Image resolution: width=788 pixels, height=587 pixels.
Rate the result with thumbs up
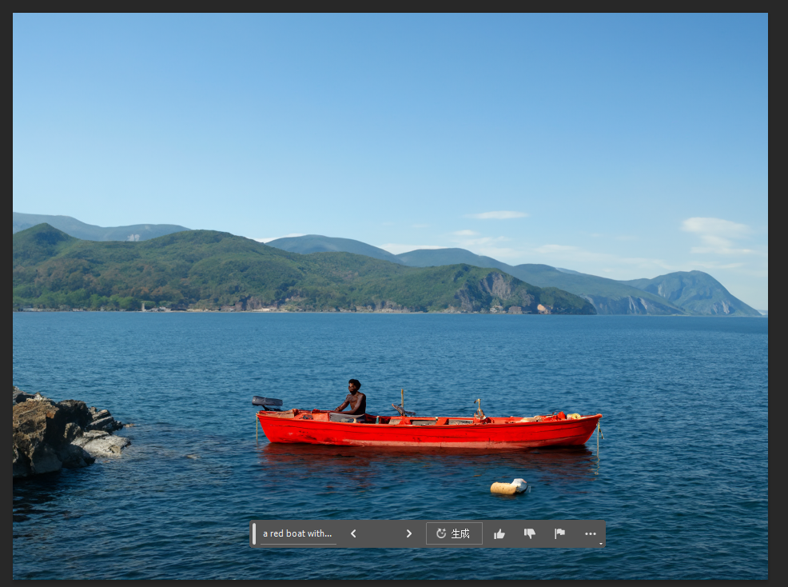coord(499,533)
